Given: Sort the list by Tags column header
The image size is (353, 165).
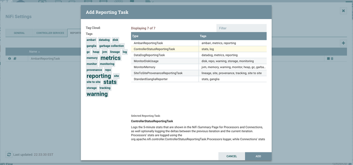Looking at the screenshot, I should point(203,36).
